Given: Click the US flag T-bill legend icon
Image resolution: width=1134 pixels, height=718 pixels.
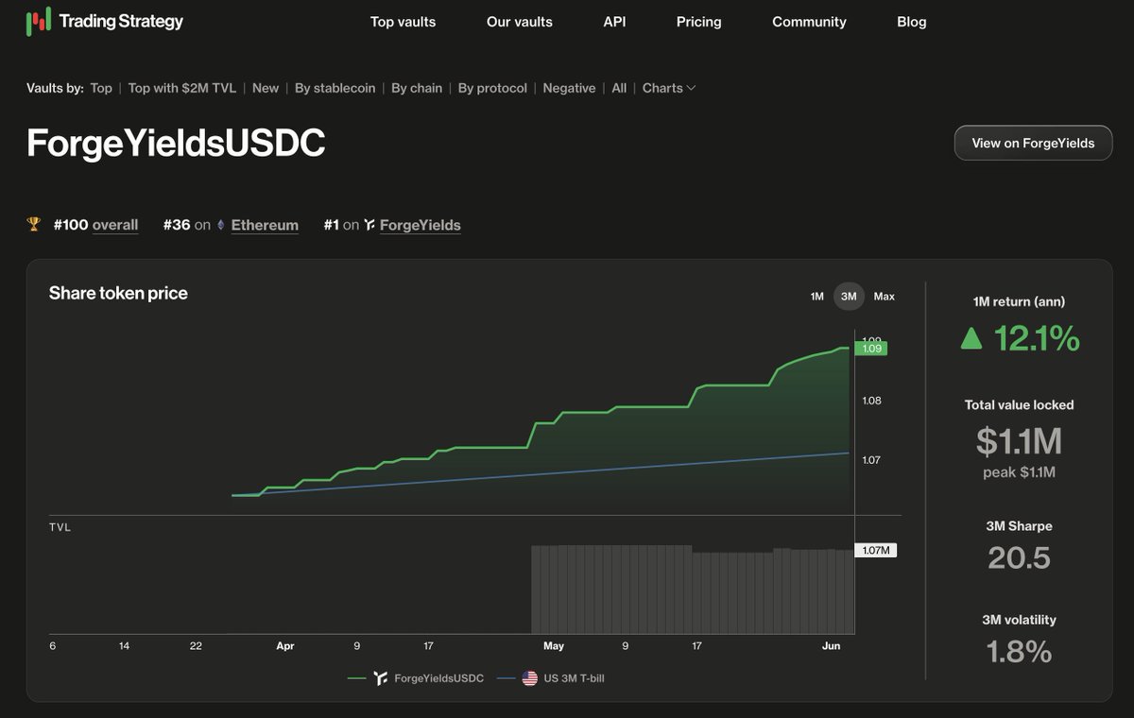Looking at the screenshot, I should pos(530,678).
